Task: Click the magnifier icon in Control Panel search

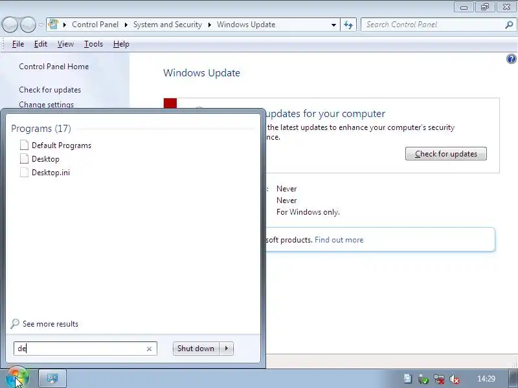Action: [x=509, y=25]
